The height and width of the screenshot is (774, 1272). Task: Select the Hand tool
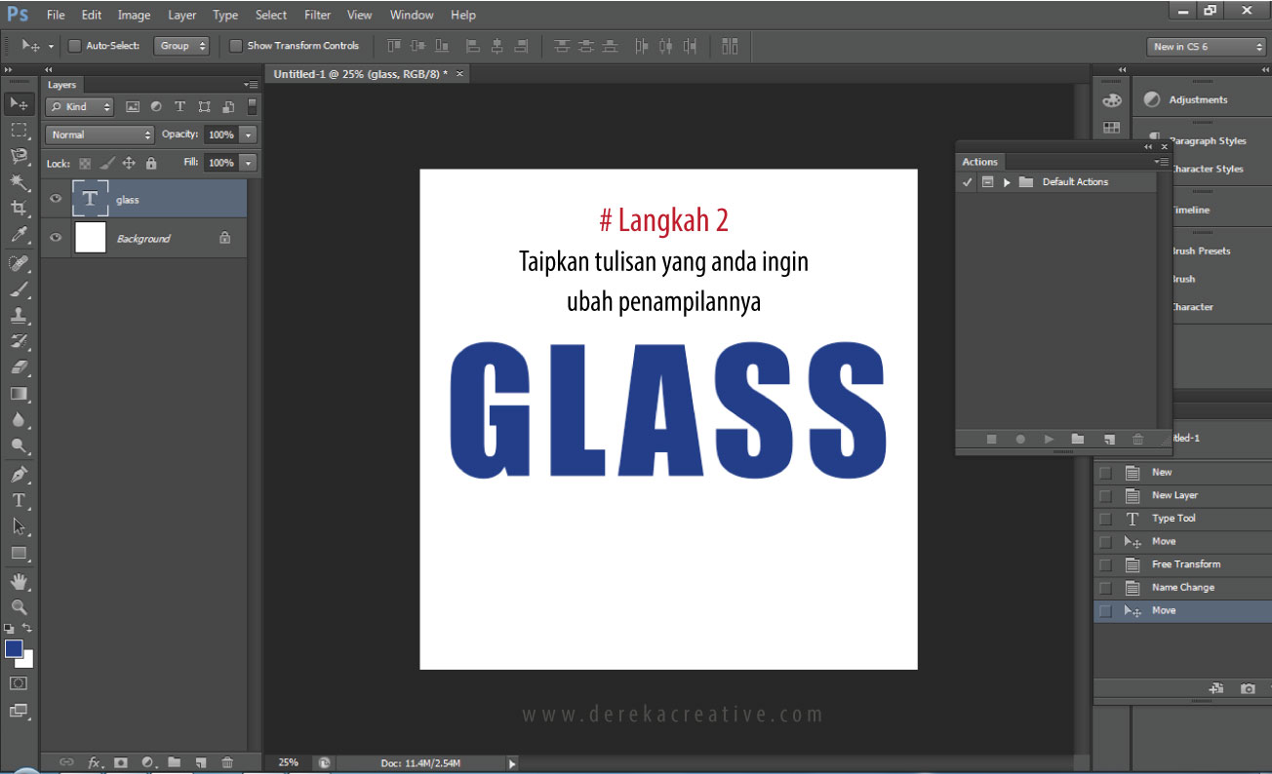[19, 581]
